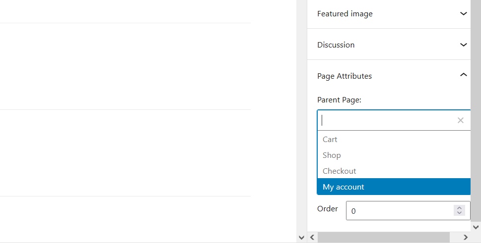Focus the Parent Page search field
This screenshot has height=243, width=481.
[387, 120]
